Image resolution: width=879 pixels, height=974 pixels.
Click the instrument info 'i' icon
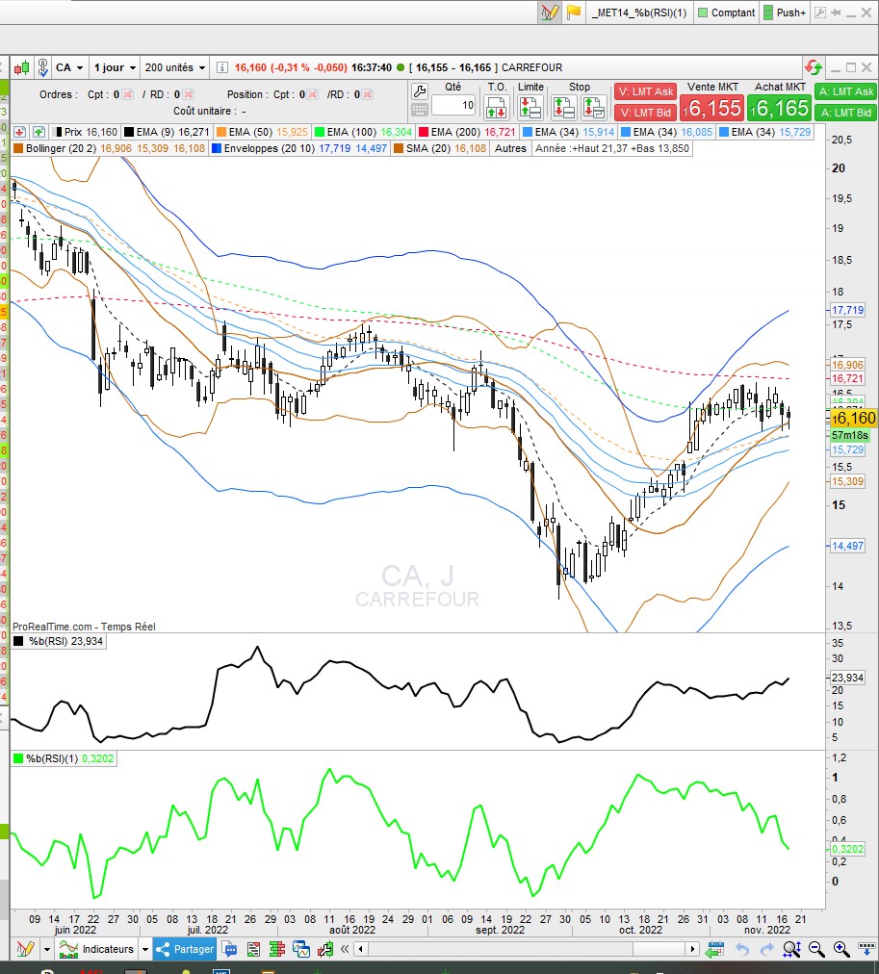(x=221, y=67)
